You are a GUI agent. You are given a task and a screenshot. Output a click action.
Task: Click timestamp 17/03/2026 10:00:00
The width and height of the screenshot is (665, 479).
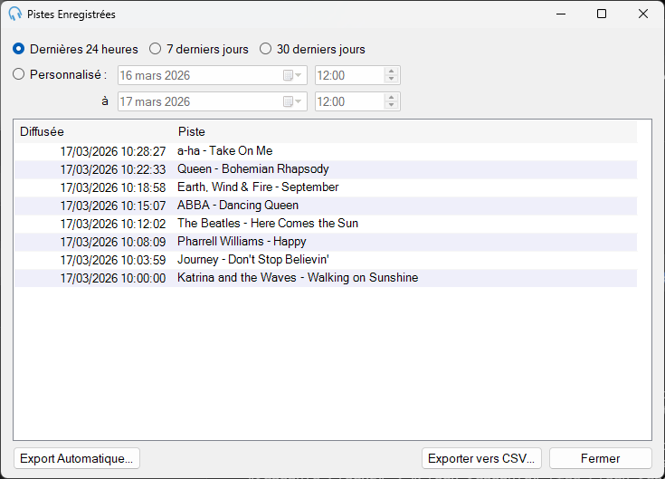[x=113, y=278]
